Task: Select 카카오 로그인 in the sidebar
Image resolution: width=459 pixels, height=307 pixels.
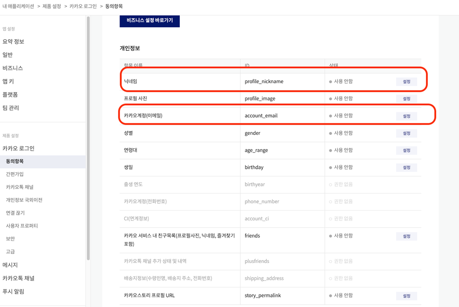Action: (x=19, y=148)
